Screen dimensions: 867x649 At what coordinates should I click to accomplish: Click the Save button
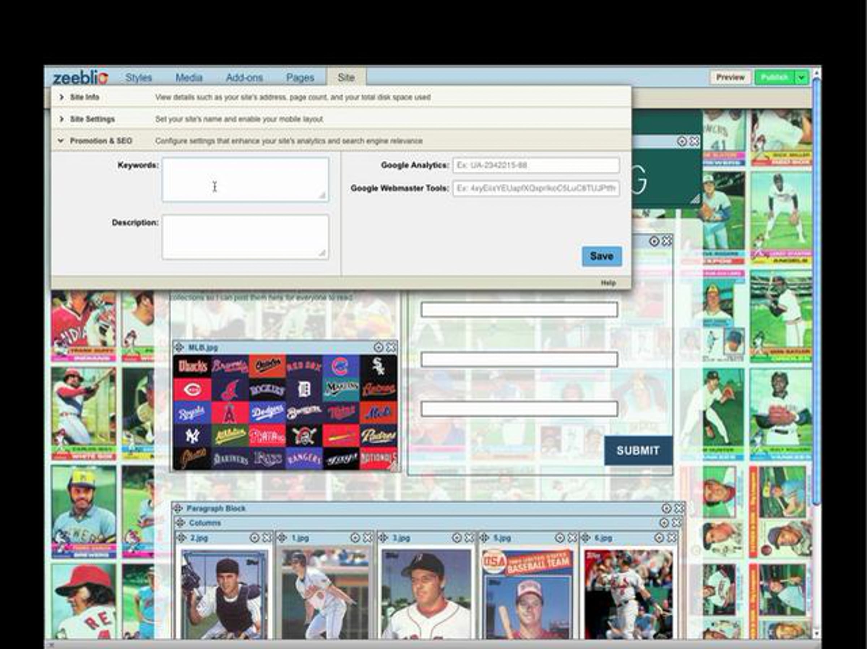click(601, 257)
